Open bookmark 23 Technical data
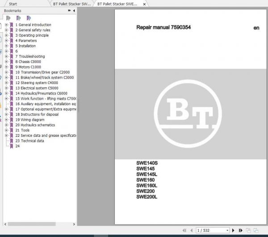The height and width of the screenshot is (237, 268). coord(30,141)
